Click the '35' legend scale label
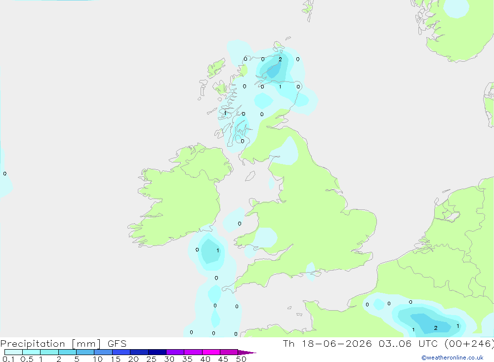Image resolution: width=494 pixels, height=362 pixels. click(x=187, y=359)
